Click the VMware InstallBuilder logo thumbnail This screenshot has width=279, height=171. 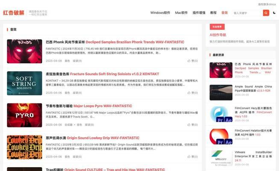tap(221, 158)
